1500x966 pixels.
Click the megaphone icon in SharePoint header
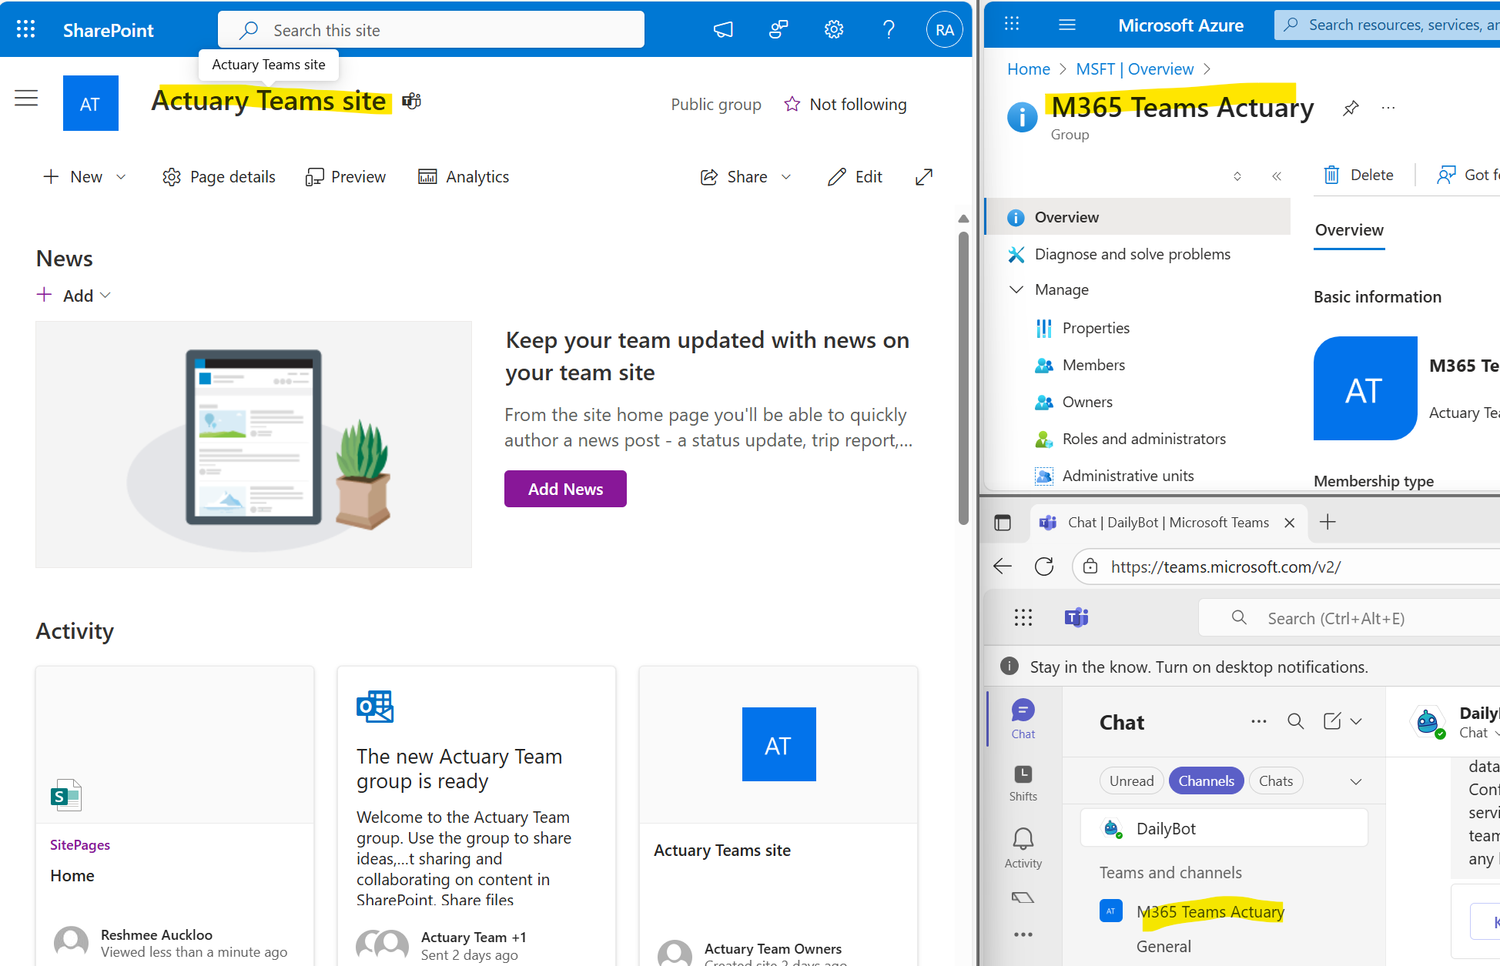coord(723,30)
